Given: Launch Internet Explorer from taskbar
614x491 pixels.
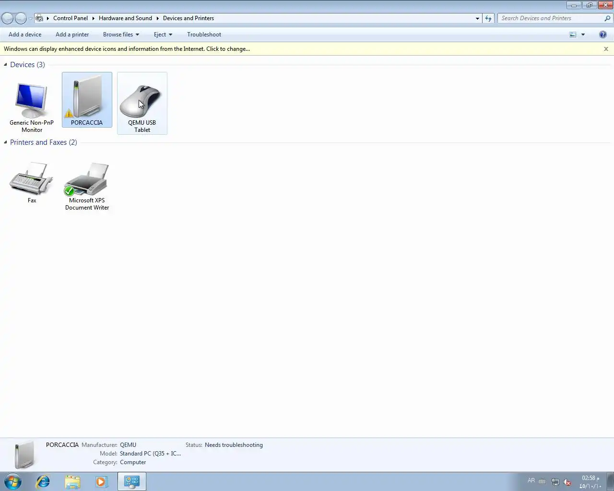Looking at the screenshot, I should point(43,481).
